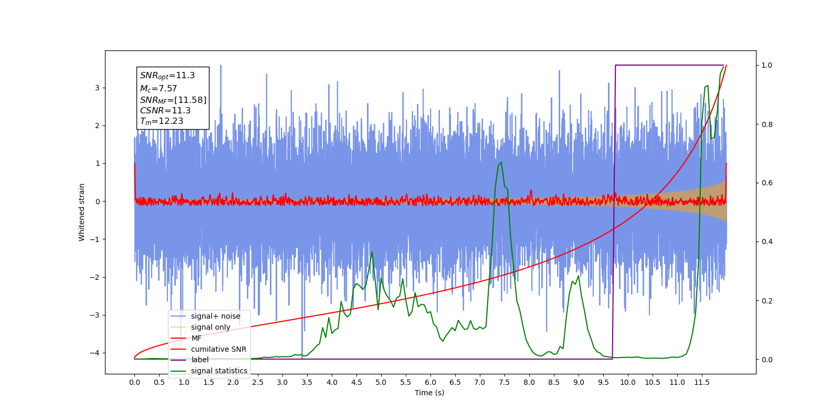The width and height of the screenshot is (840, 420).
Task: Click the x-axis tick label 10.0
Action: point(628,382)
